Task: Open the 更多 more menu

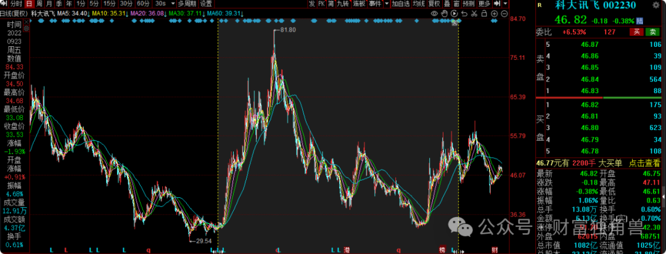Action: [x=484, y=4]
